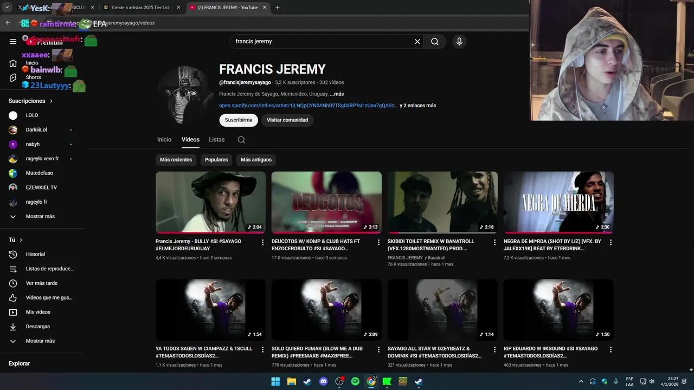This screenshot has width=694, height=390.
Task: Show hidden system tray icons chevron
Action: coord(581,381)
